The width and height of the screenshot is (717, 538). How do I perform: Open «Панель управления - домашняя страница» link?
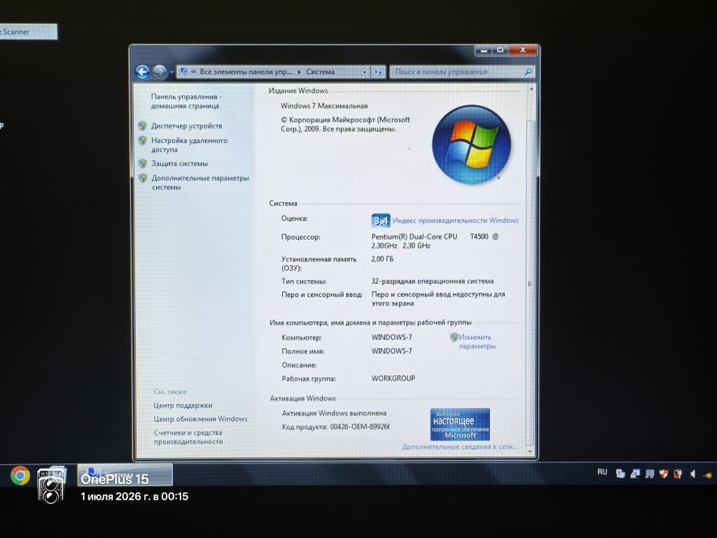[186, 101]
